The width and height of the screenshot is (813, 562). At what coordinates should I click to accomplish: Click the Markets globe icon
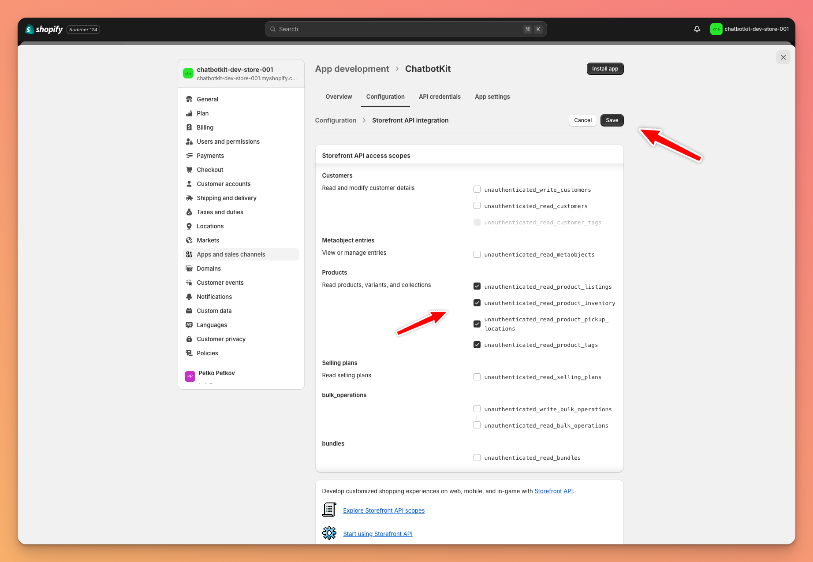click(189, 240)
